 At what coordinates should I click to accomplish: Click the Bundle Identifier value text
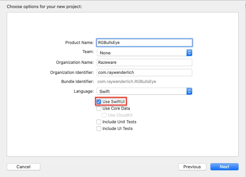coord(126,82)
